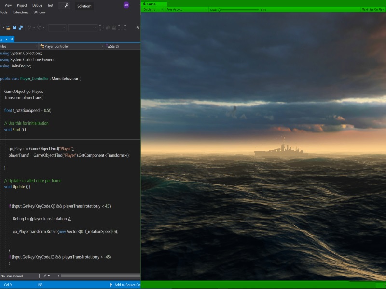
Task: Pin the open editor tab
Action: pos(6,39)
